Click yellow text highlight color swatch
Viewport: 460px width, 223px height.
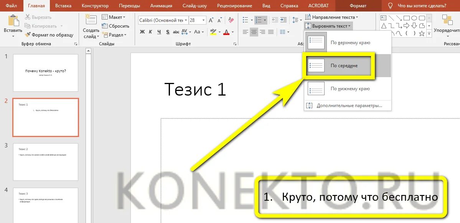pos(213,32)
